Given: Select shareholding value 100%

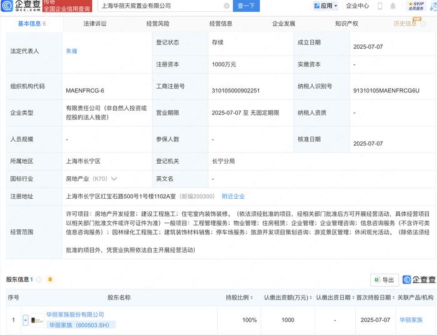Looking at the screenshot, I should click(x=250, y=320).
